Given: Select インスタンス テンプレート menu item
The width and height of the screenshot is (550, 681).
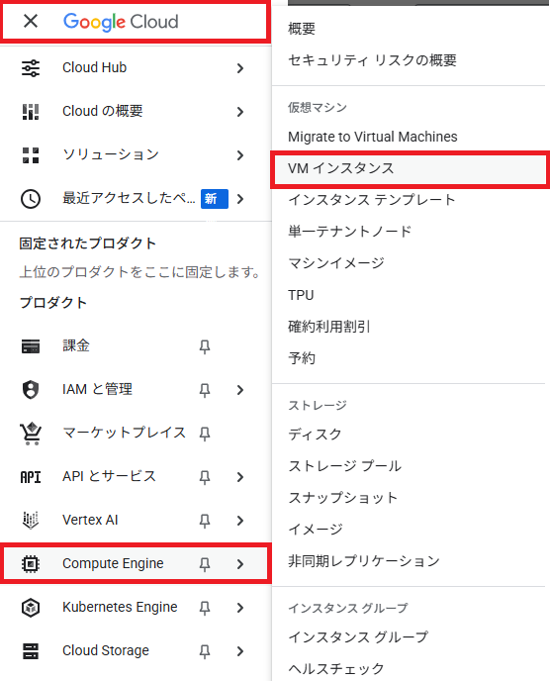Looking at the screenshot, I should click(372, 200).
